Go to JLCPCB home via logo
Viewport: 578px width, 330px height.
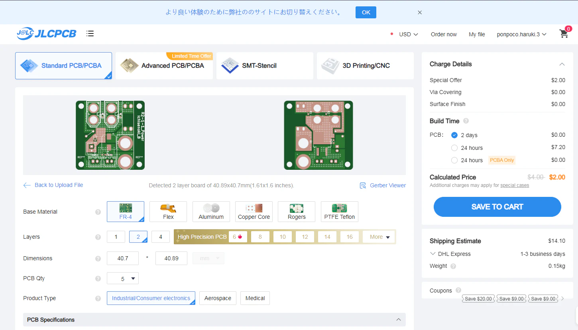point(46,34)
